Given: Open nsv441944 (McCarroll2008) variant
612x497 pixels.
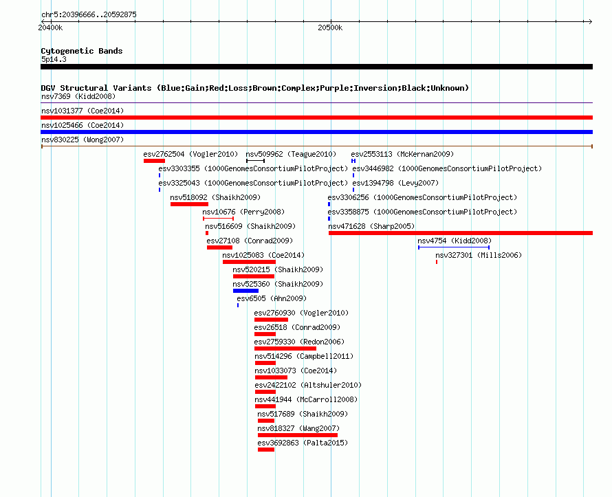Looking at the screenshot, I should (306, 399).
